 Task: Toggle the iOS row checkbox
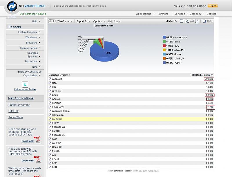50,87
